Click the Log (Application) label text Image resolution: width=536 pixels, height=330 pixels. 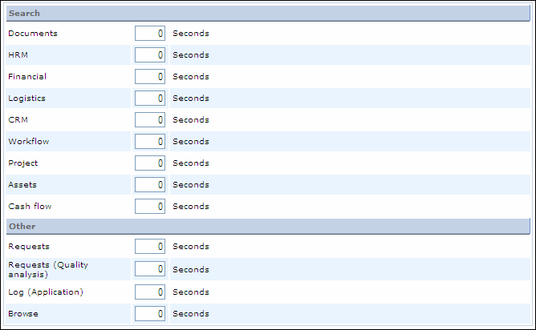(x=46, y=292)
